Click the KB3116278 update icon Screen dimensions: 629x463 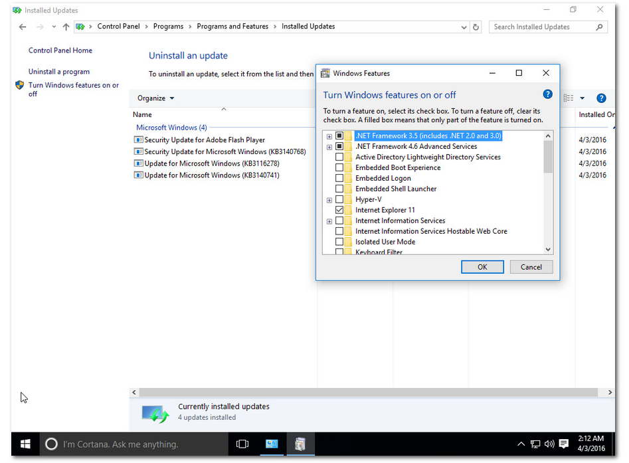(x=138, y=163)
